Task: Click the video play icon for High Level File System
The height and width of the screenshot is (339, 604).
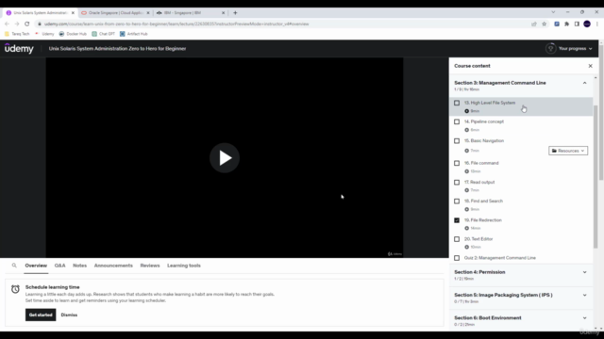Action: point(466,111)
